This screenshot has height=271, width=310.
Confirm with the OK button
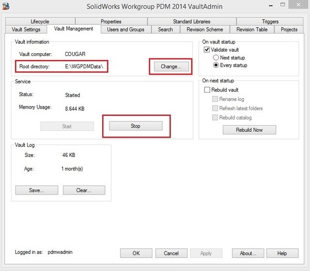tap(136, 253)
